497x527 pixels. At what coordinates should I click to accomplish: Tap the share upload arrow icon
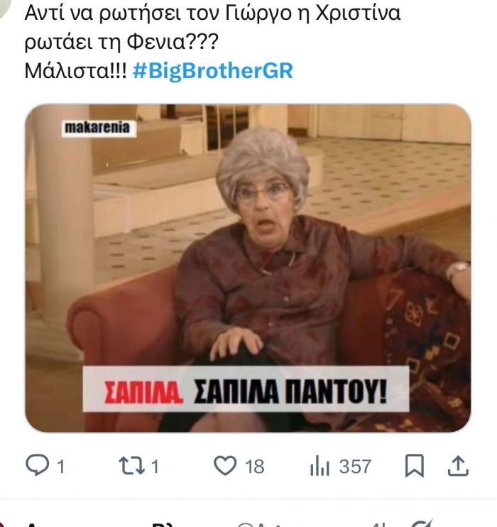tap(458, 466)
